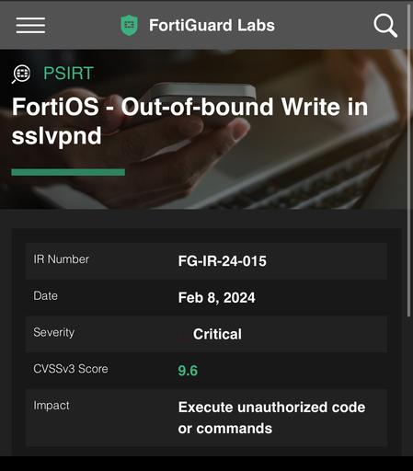The image size is (413, 471).
Task: Click the Severity row label
Action: point(54,332)
